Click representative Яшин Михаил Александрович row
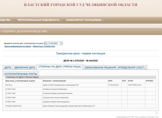162x118 pixels. click(80, 106)
